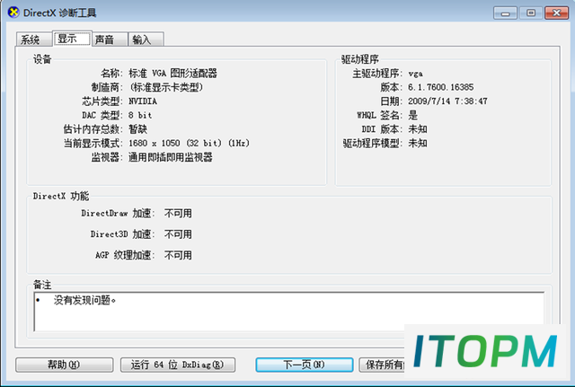
Task: Click the 设备 group heading
Action: [42, 59]
